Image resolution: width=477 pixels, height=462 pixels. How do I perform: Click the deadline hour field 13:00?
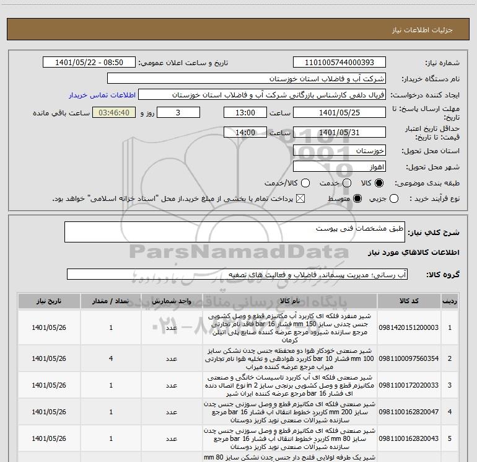tap(245, 112)
